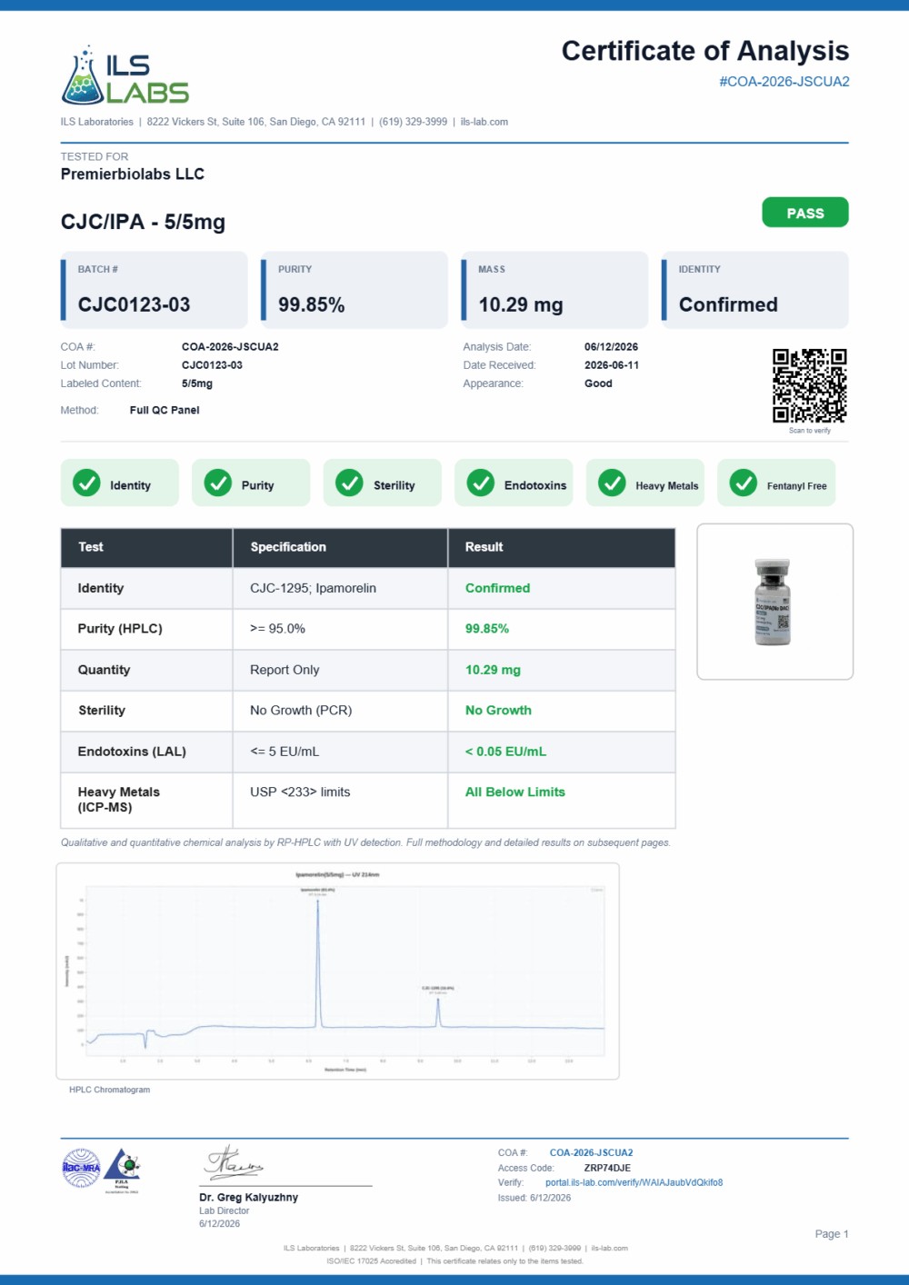Click the Analysis Date value 06/12/2026
This screenshot has height=1285, width=909.
(611, 347)
